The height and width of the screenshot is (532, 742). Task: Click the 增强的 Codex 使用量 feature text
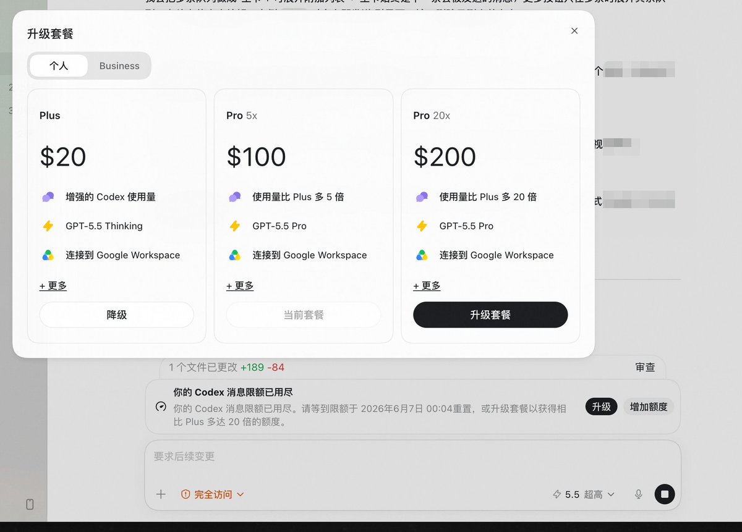111,197
